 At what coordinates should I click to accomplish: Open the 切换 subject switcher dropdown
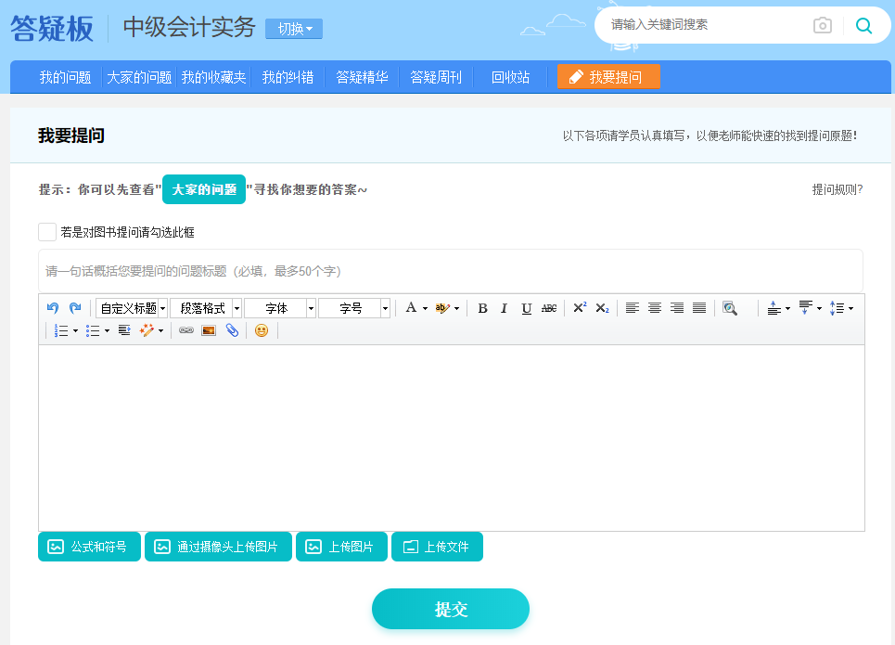293,28
